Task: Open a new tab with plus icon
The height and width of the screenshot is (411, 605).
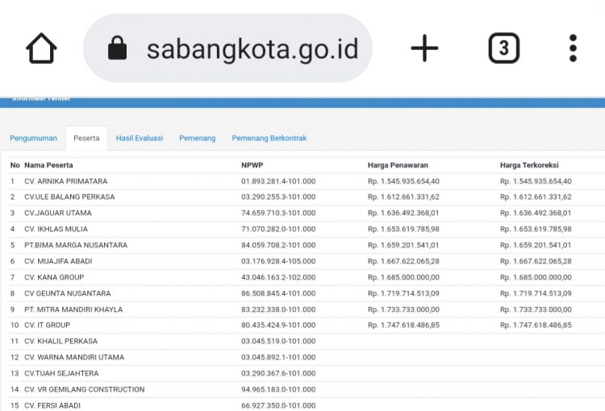Action: pos(424,48)
